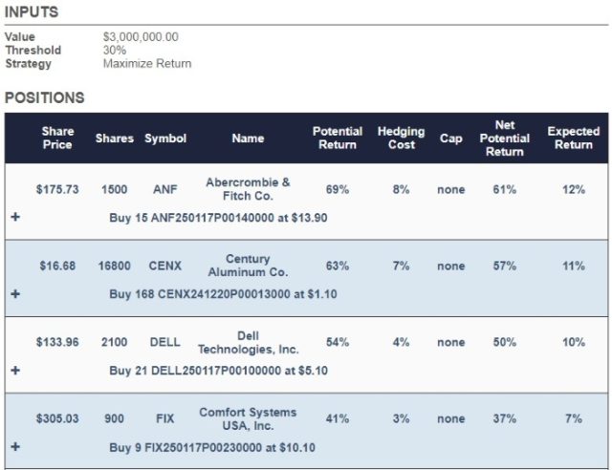Select the Cap column header
612x470 pixels.
[450, 139]
